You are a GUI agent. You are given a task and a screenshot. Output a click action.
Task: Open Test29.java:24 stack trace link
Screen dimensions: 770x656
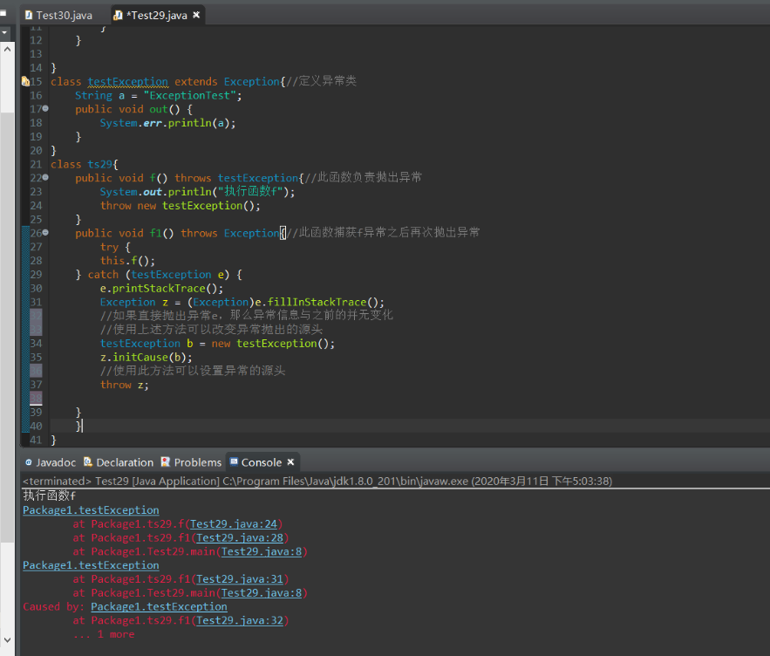point(233,524)
